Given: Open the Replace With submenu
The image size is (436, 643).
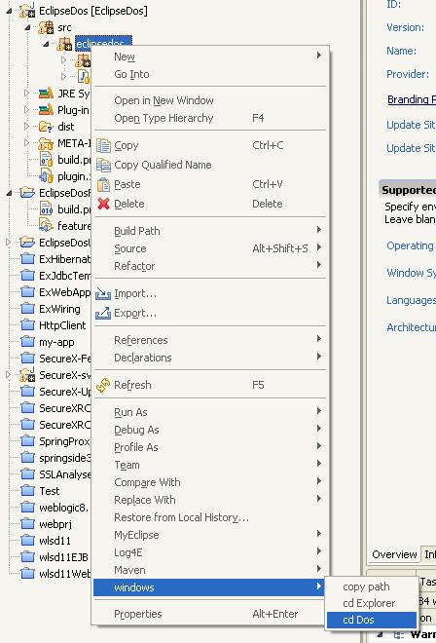Looking at the screenshot, I should [x=210, y=500].
